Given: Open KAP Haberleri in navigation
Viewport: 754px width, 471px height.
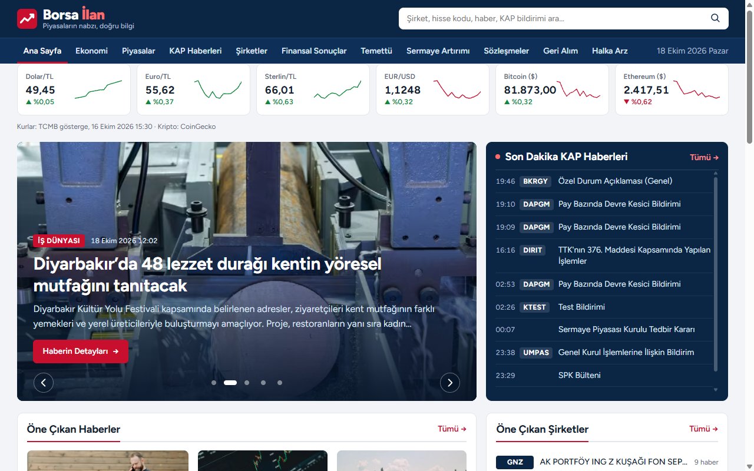Looking at the screenshot, I should [x=196, y=51].
